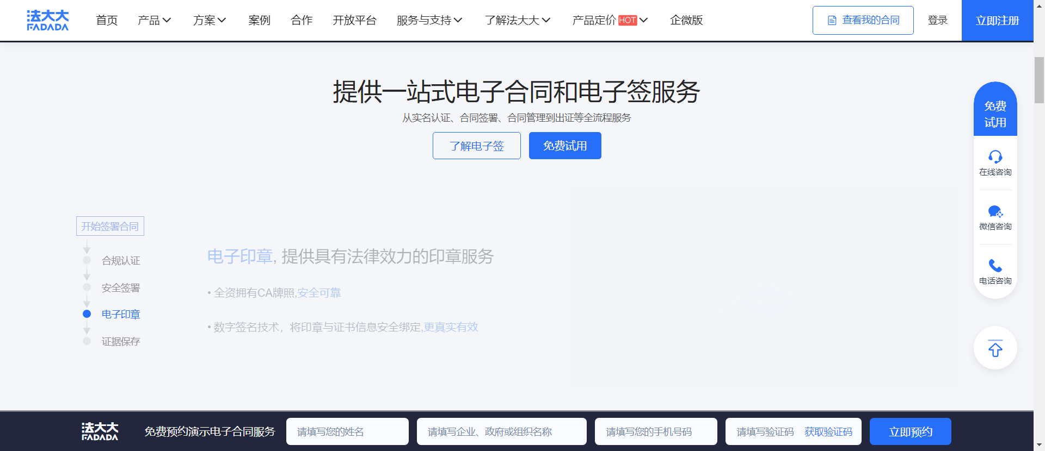1045x451 pixels.
Task: Click the scrollbar down arrow
Action: pyautogui.click(x=1039, y=446)
